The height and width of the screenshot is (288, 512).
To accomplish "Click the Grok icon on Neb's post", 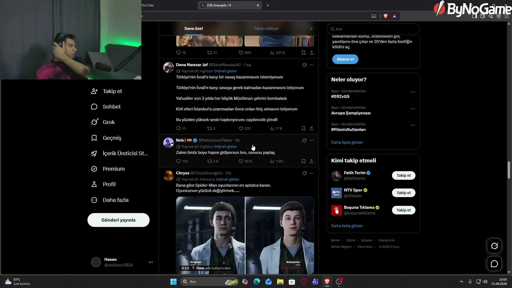I will [304, 140].
